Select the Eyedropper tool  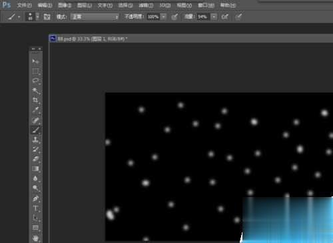point(35,110)
